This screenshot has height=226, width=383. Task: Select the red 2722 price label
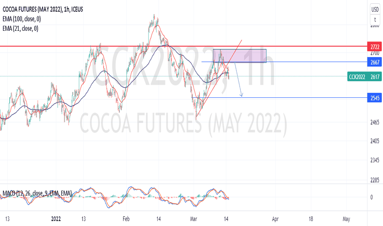[x=374, y=47]
